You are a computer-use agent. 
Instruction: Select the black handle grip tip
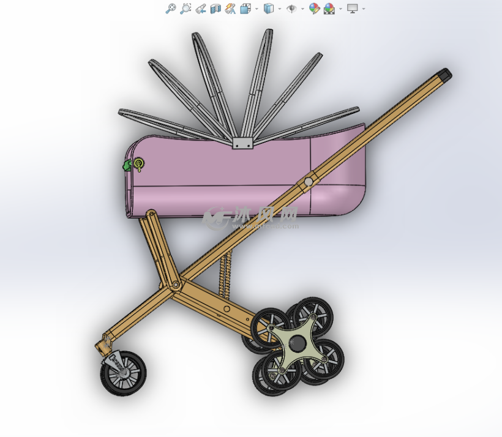445,74
